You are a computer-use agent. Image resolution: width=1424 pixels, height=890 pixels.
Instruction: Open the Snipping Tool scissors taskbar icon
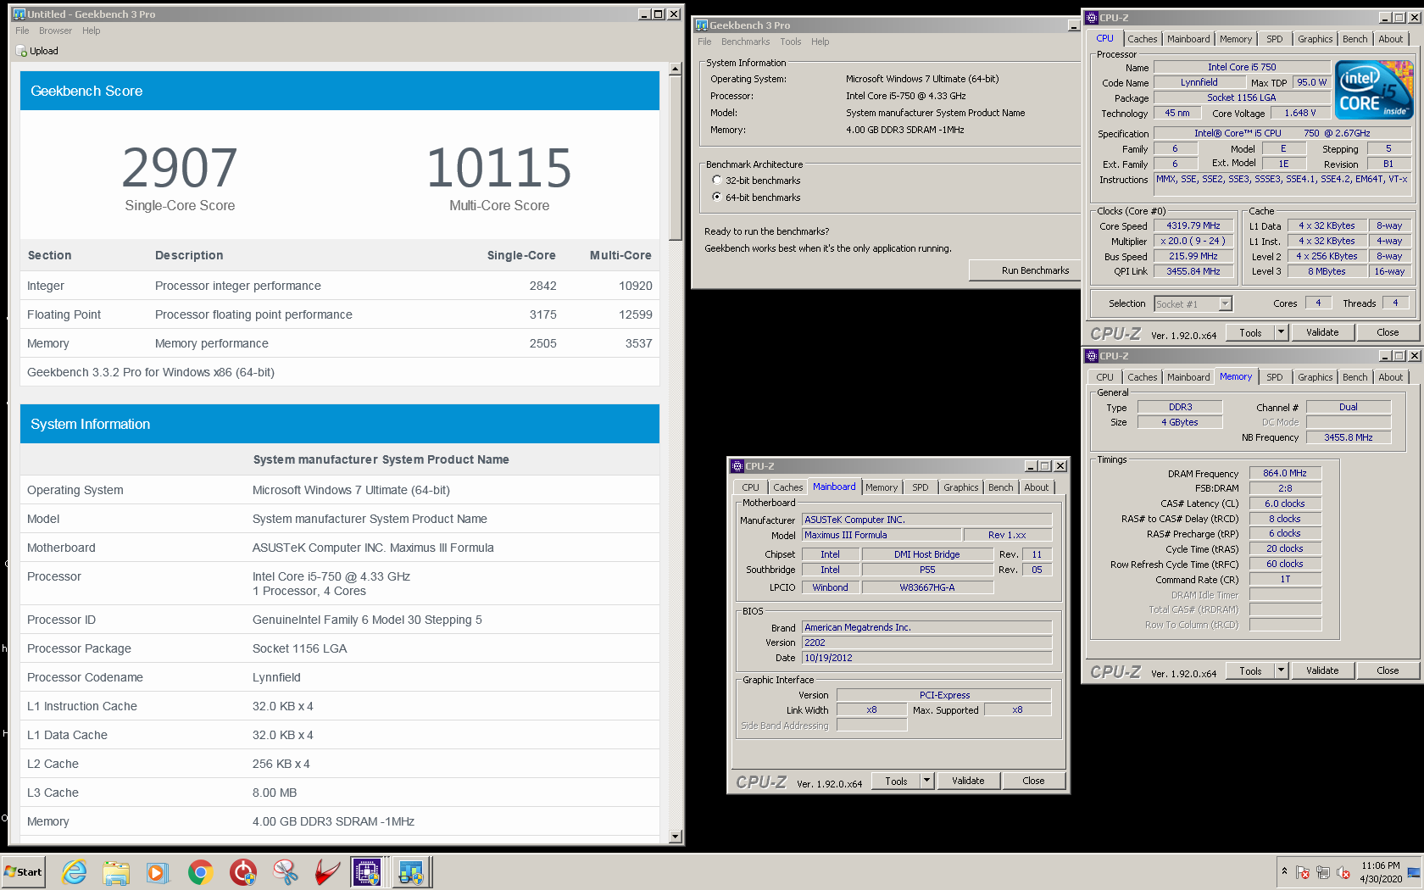(x=285, y=871)
